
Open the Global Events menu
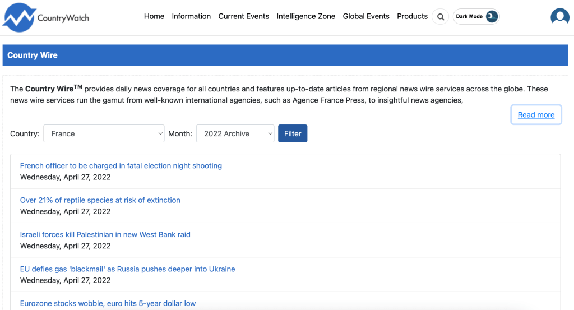pos(366,16)
